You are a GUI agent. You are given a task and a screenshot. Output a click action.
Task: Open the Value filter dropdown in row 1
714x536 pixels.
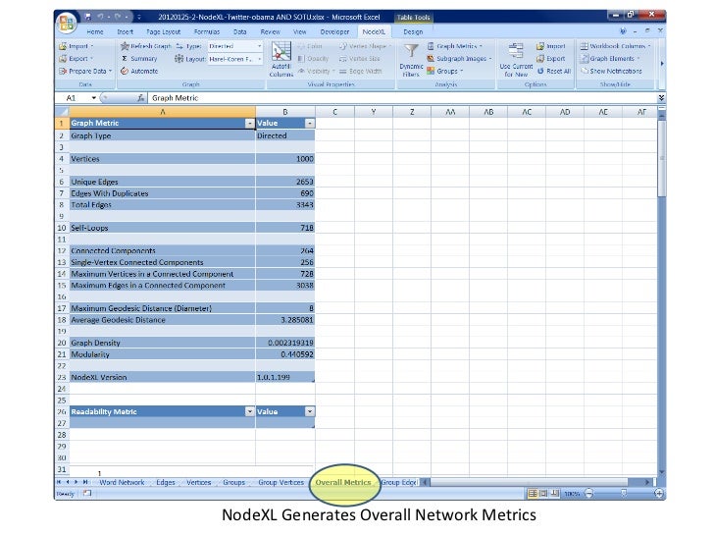point(310,124)
